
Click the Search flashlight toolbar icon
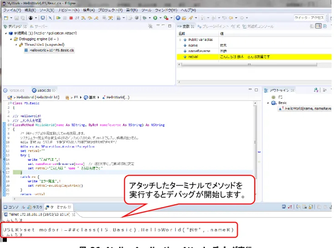click(x=191, y=18)
